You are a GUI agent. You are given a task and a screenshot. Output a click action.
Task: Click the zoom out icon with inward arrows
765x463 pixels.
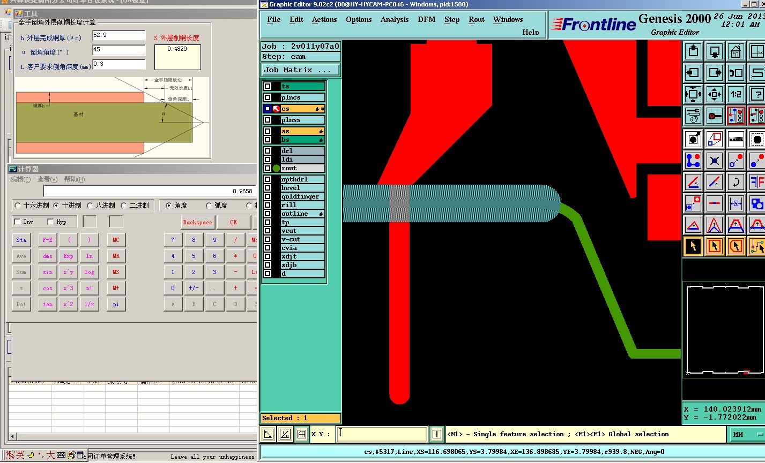[715, 94]
